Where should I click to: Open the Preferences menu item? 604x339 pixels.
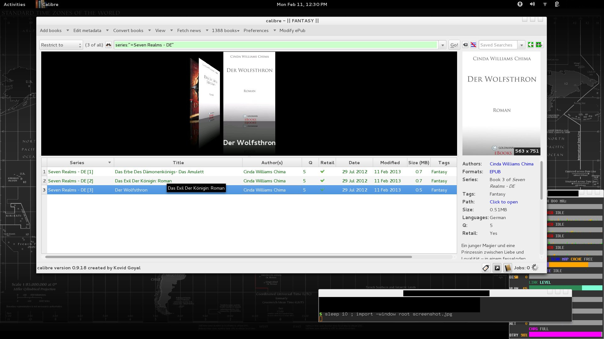256,30
